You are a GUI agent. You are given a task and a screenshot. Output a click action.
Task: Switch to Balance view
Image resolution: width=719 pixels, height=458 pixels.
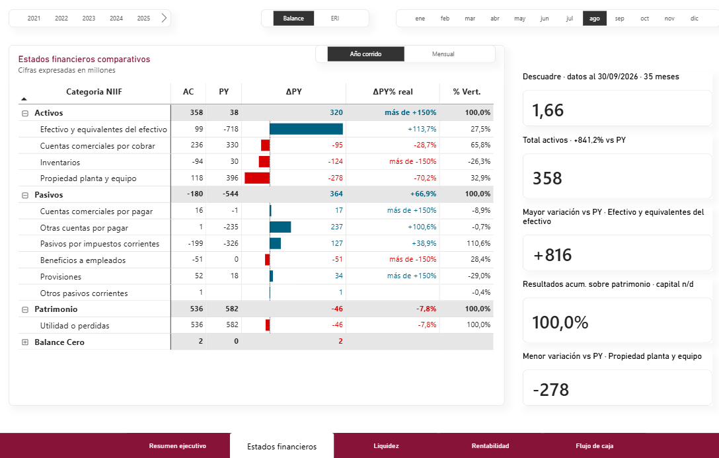coord(293,19)
